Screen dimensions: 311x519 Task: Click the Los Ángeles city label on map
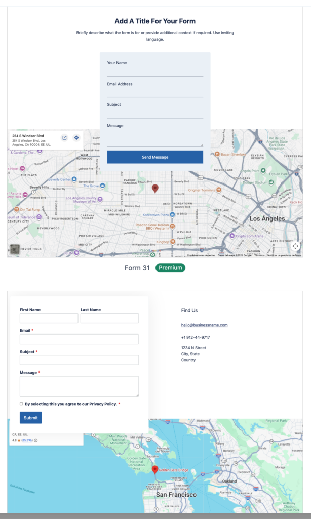(x=267, y=218)
